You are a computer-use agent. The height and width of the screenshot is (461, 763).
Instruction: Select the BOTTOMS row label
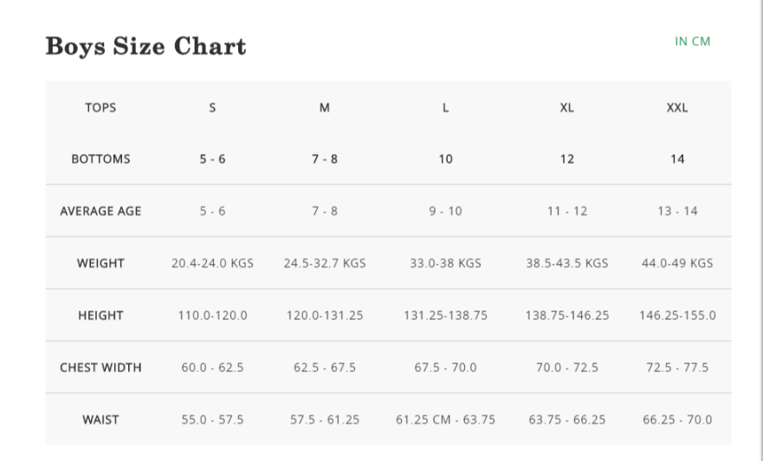tap(100, 159)
